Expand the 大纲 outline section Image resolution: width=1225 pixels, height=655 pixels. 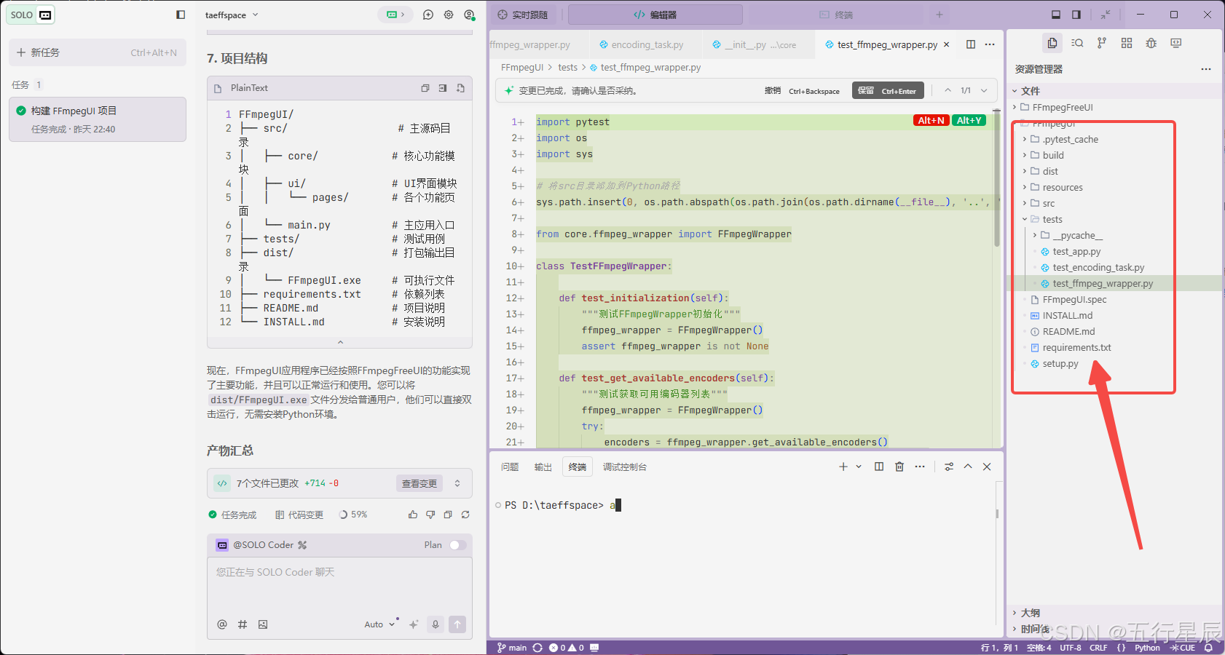pyautogui.click(x=1015, y=613)
